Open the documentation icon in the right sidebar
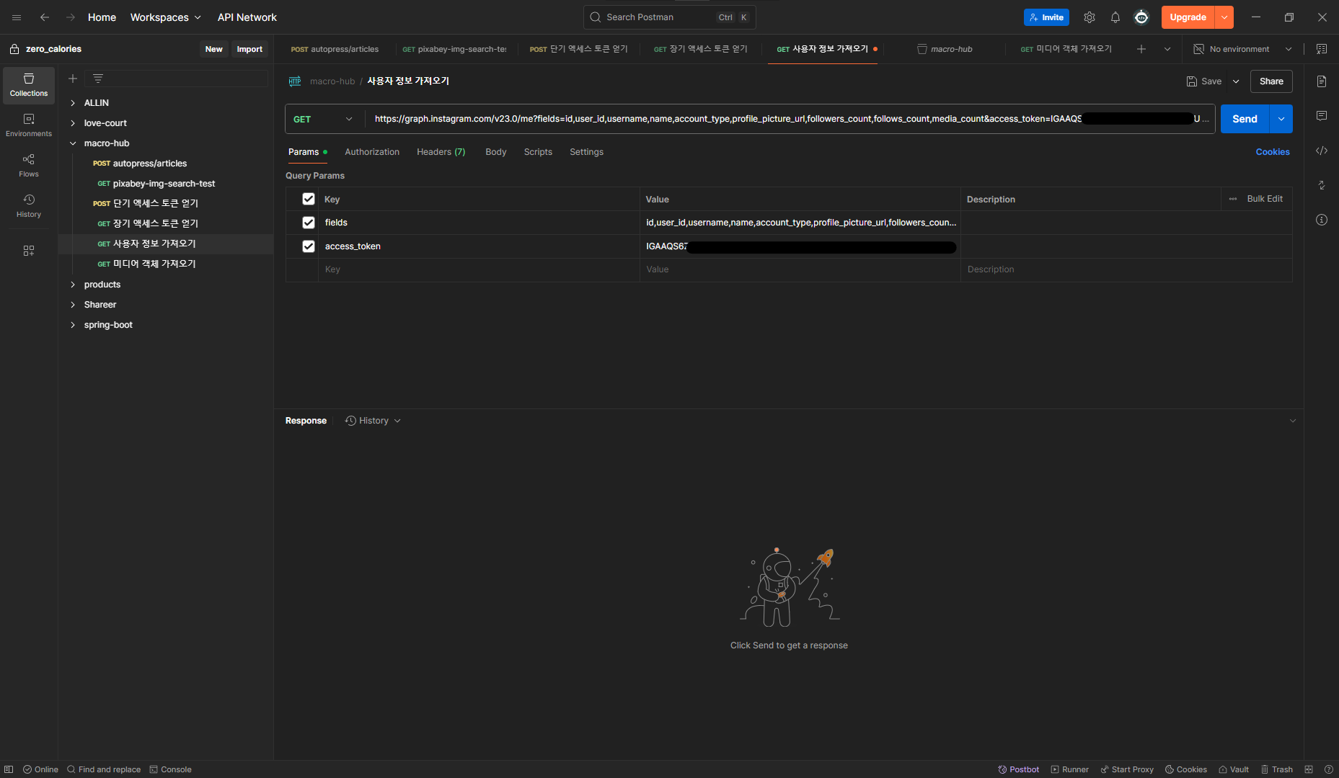This screenshot has height=778, width=1339. (x=1322, y=81)
